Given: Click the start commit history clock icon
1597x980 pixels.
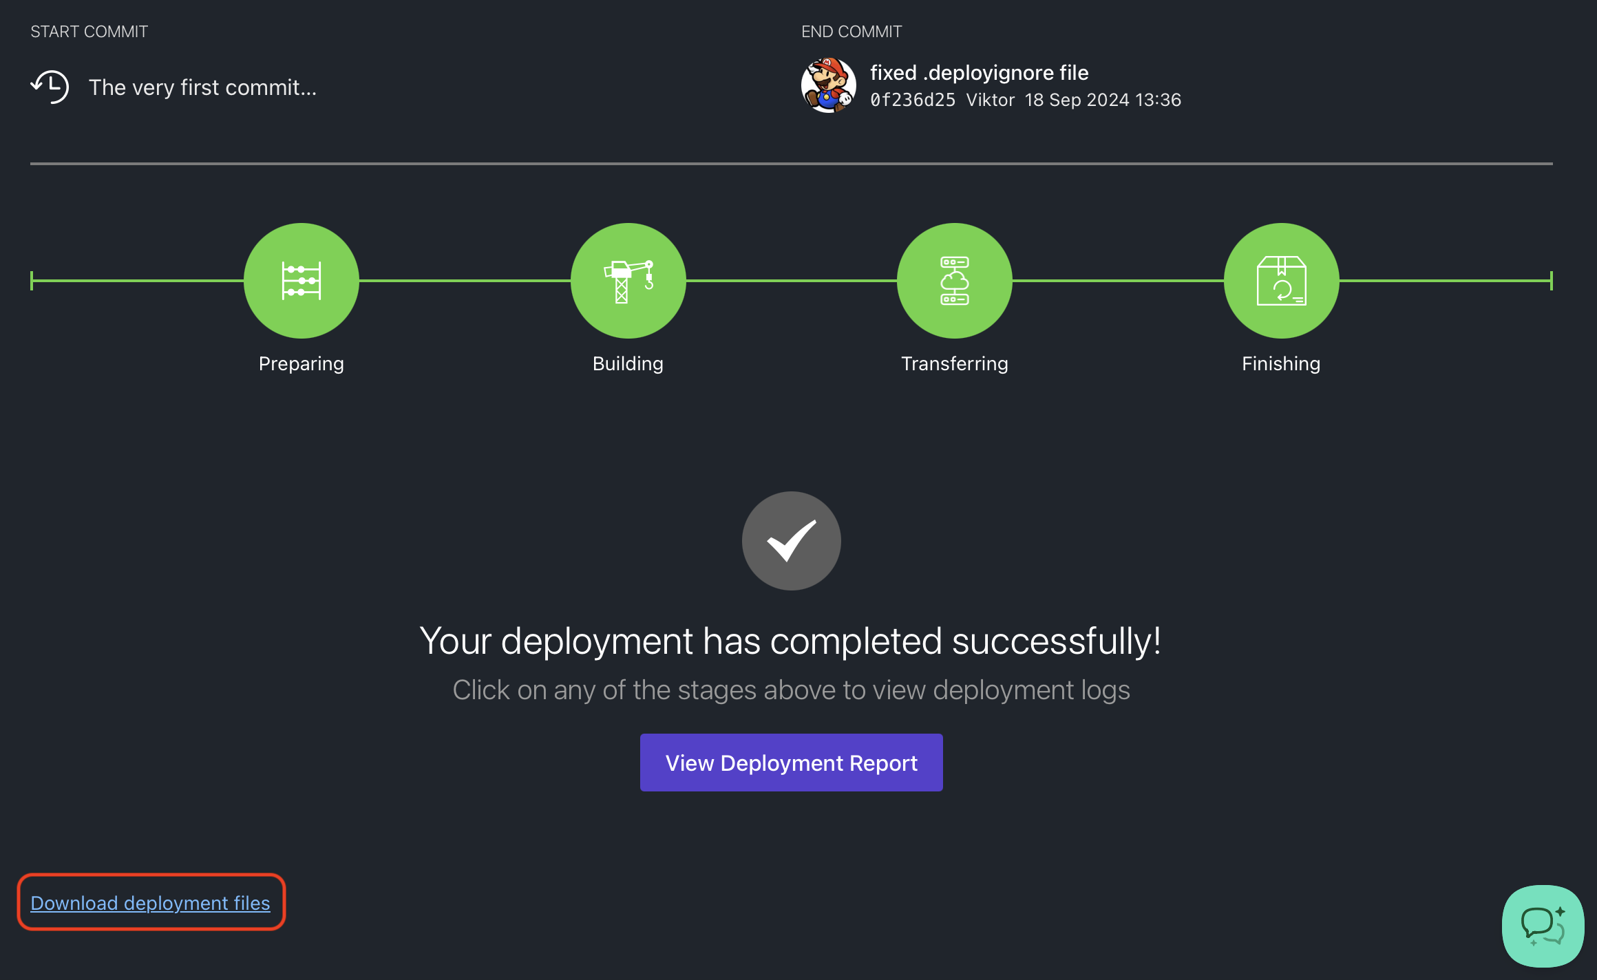Looking at the screenshot, I should (x=50, y=87).
